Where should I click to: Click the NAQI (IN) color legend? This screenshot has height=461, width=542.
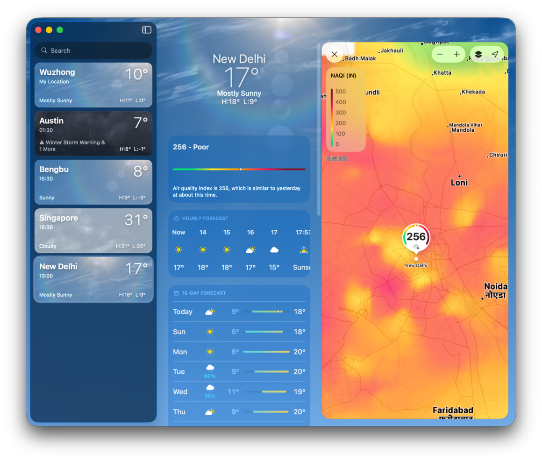pos(346,111)
